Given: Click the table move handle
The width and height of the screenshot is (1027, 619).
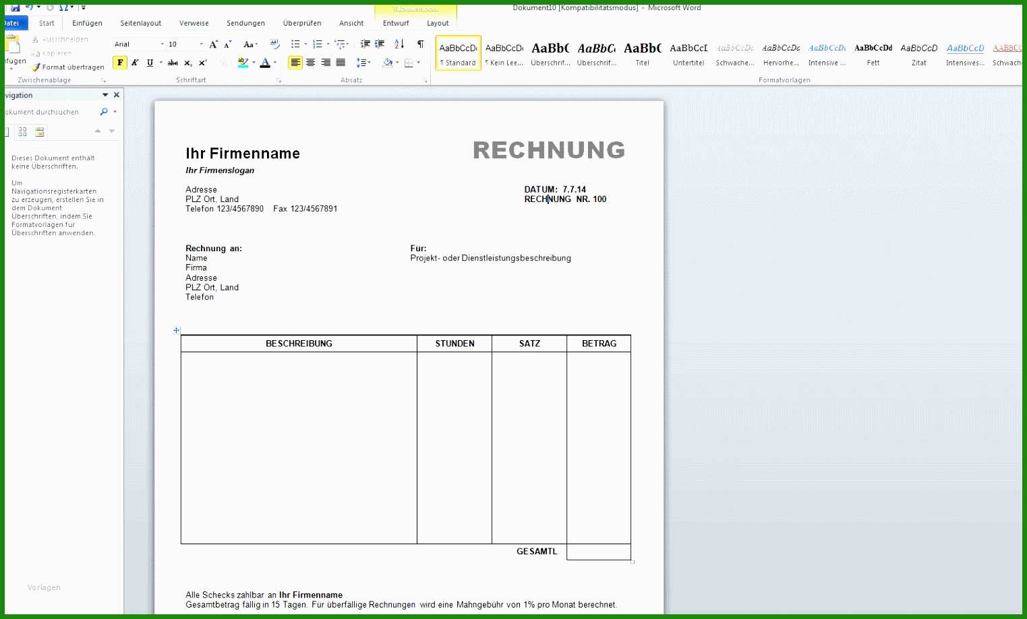Looking at the screenshot, I should click(x=177, y=330).
